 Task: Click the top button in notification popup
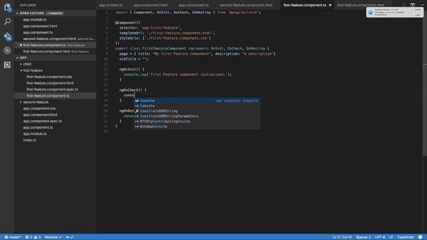point(418,10)
